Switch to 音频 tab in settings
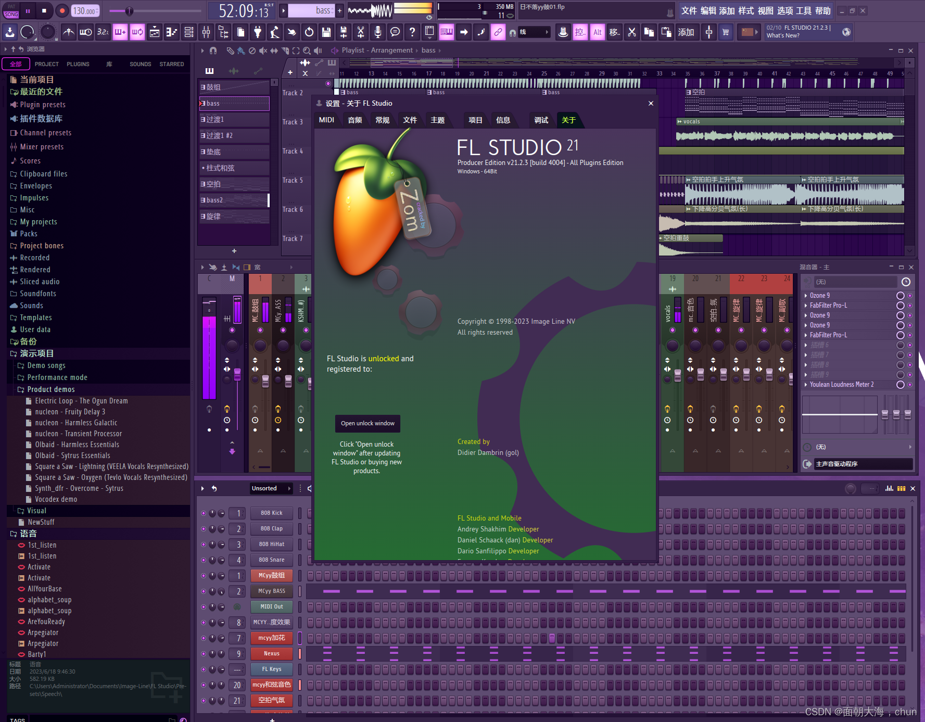The width and height of the screenshot is (925, 722). pos(355,120)
